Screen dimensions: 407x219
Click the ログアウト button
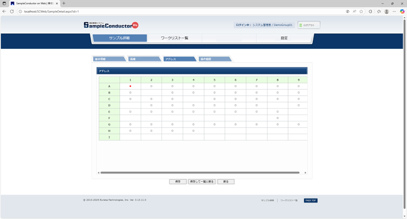pyautogui.click(x=309, y=25)
